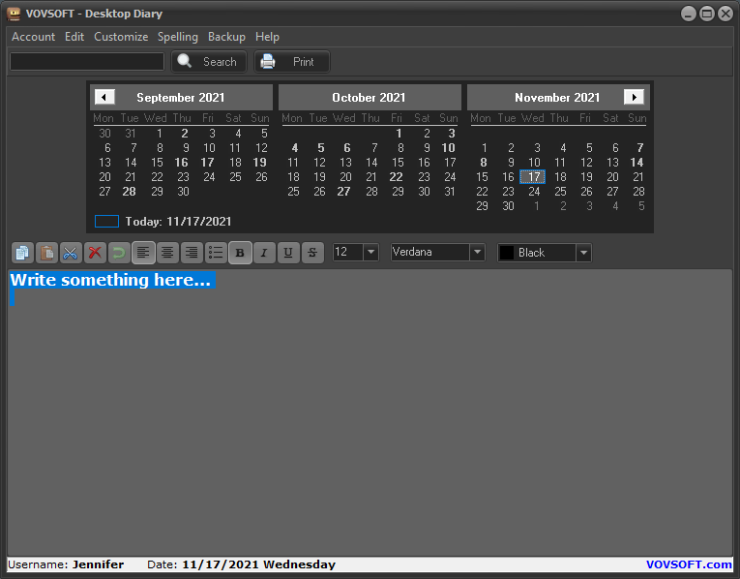Toggle strikethrough formatting

(312, 253)
